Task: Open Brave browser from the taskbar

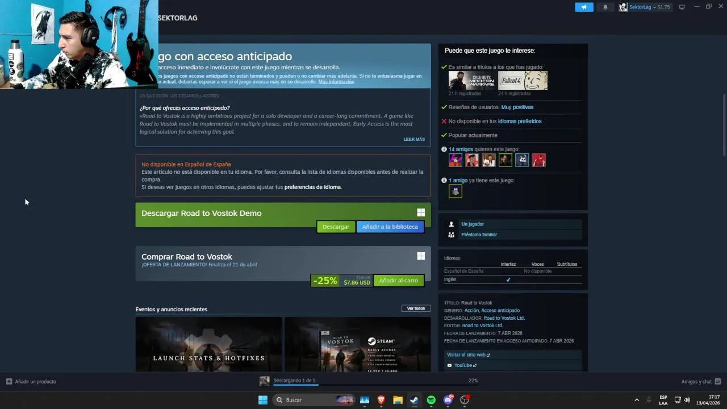Action: point(381,400)
